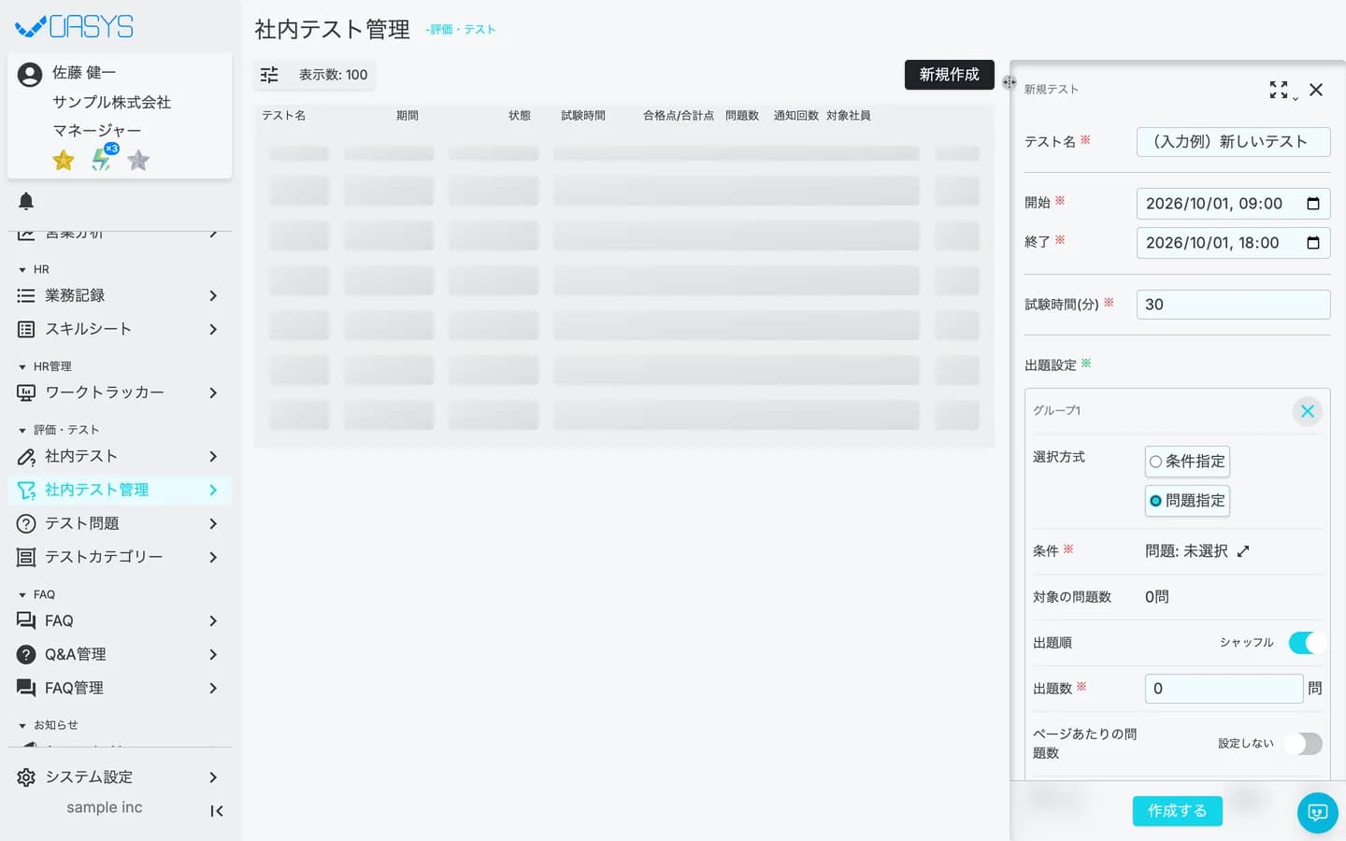This screenshot has height=841, width=1346.
Task: Select the 条件指定 radio option
Action: (1187, 462)
